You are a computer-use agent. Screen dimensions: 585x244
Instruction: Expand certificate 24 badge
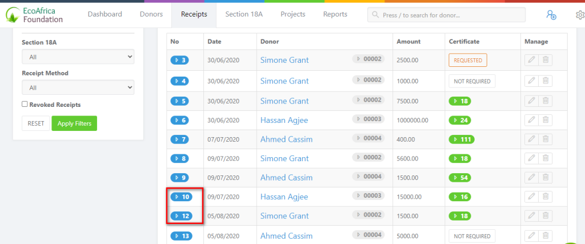(x=460, y=120)
